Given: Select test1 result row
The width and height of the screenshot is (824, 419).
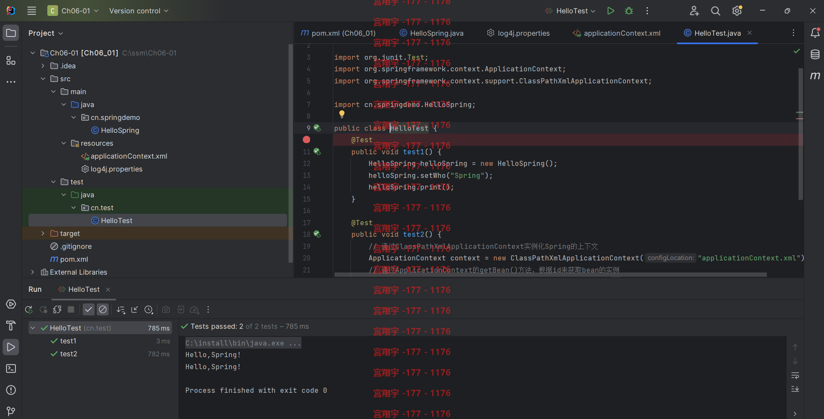Looking at the screenshot, I should pyautogui.click(x=100, y=341).
